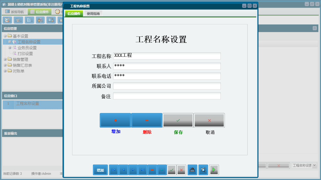The image size is (321, 180).
Task: Click the green checkmark confirm icon
Action: (172, 170)
